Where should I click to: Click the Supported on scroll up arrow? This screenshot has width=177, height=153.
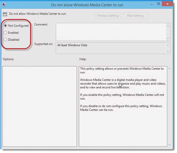(x=168, y=45)
